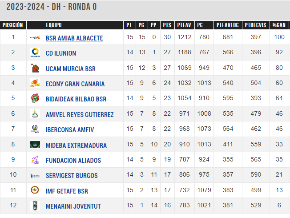Click the UCAM Murcia BSR logo
This screenshot has width=290, height=218.
(x=35, y=68)
